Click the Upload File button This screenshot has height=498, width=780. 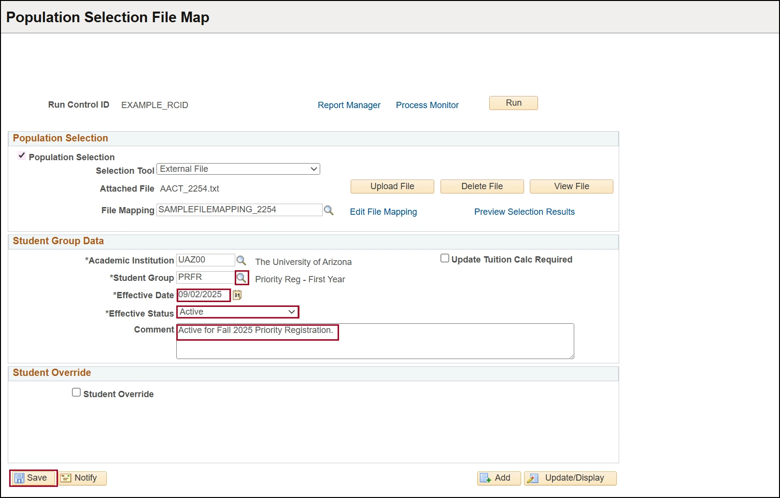point(392,186)
